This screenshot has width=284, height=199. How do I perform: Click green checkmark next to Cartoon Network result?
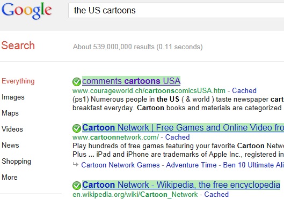point(77,128)
